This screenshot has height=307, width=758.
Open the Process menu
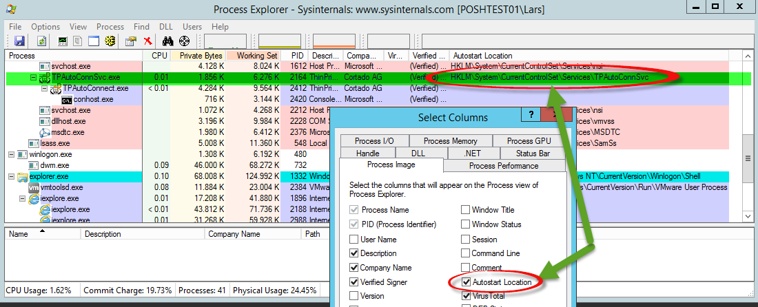(x=110, y=27)
